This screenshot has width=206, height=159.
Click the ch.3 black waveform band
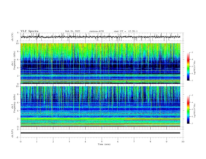(x=100, y=133)
